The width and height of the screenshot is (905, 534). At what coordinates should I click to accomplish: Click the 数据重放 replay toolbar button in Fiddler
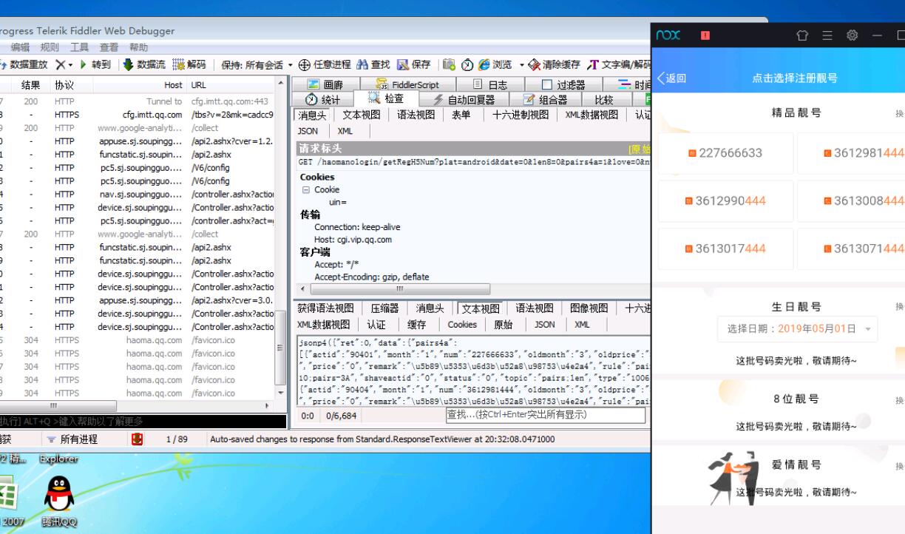click(x=24, y=65)
